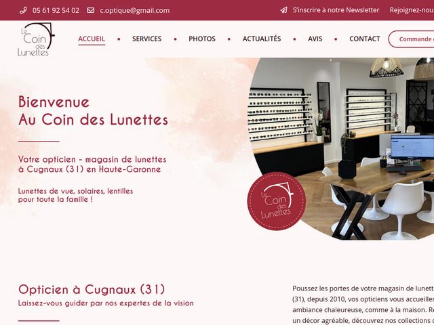Click the Commande outlined button
This screenshot has height=325, width=434.
(x=412, y=39)
